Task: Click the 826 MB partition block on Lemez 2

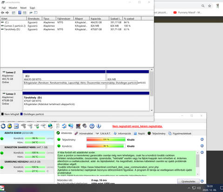Action: coord(127,79)
